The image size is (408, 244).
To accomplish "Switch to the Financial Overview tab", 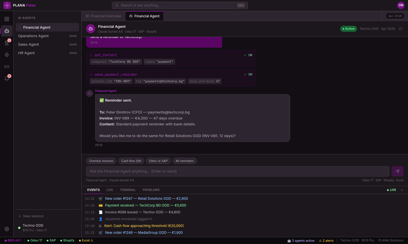I will 103,16.
